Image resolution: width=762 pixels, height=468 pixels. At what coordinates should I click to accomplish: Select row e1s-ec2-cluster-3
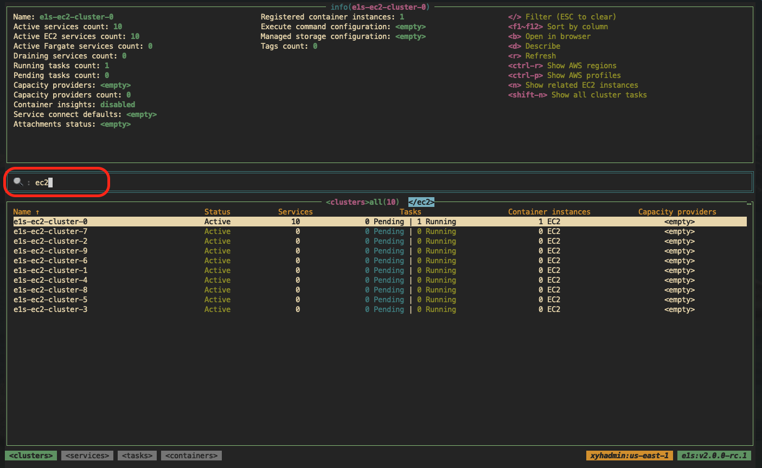point(380,309)
